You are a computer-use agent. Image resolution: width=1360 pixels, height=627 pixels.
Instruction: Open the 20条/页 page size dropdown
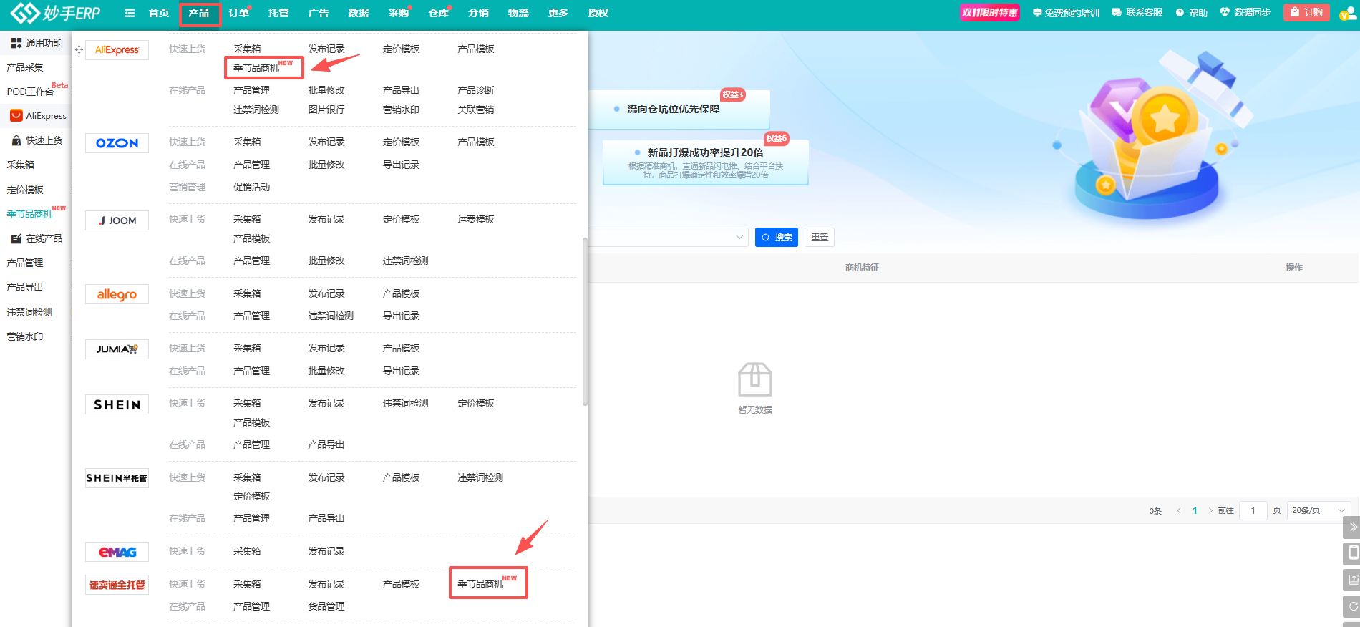tap(1318, 510)
